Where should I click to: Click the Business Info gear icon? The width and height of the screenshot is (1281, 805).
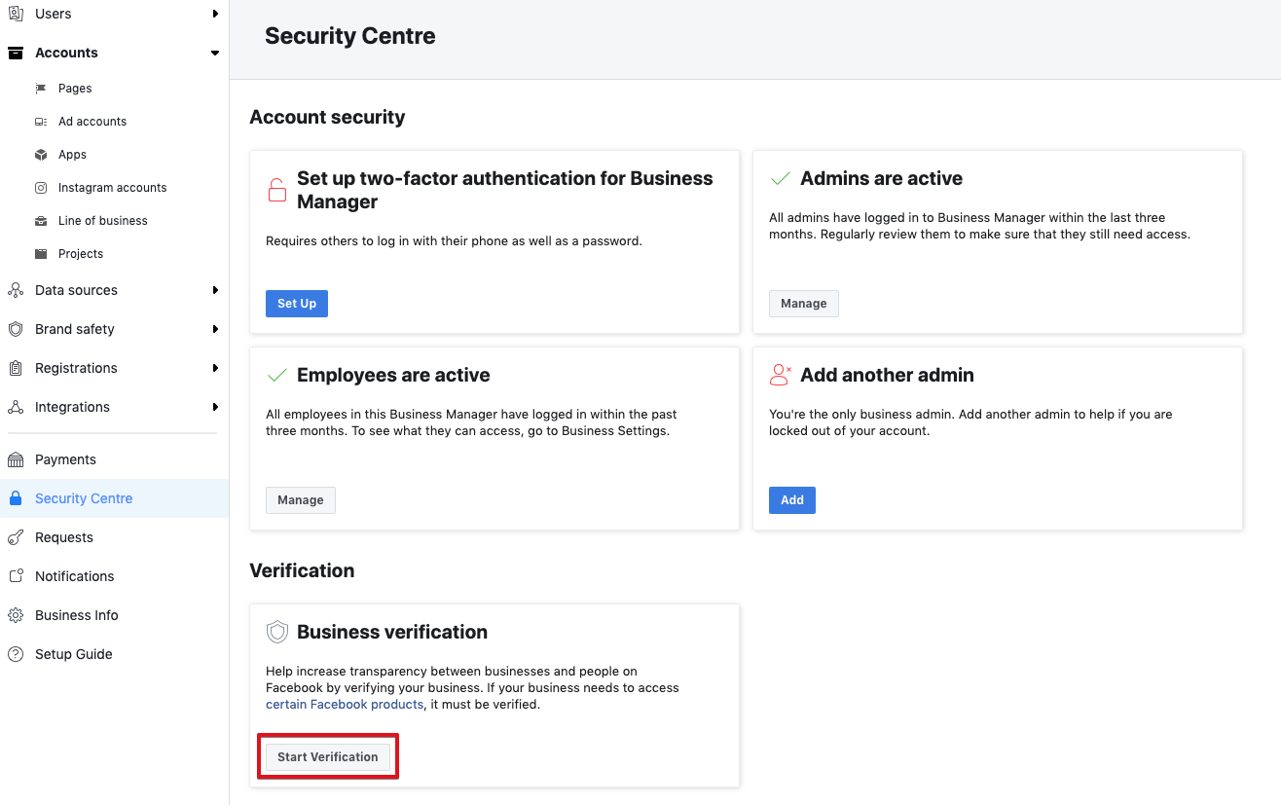[x=16, y=615]
